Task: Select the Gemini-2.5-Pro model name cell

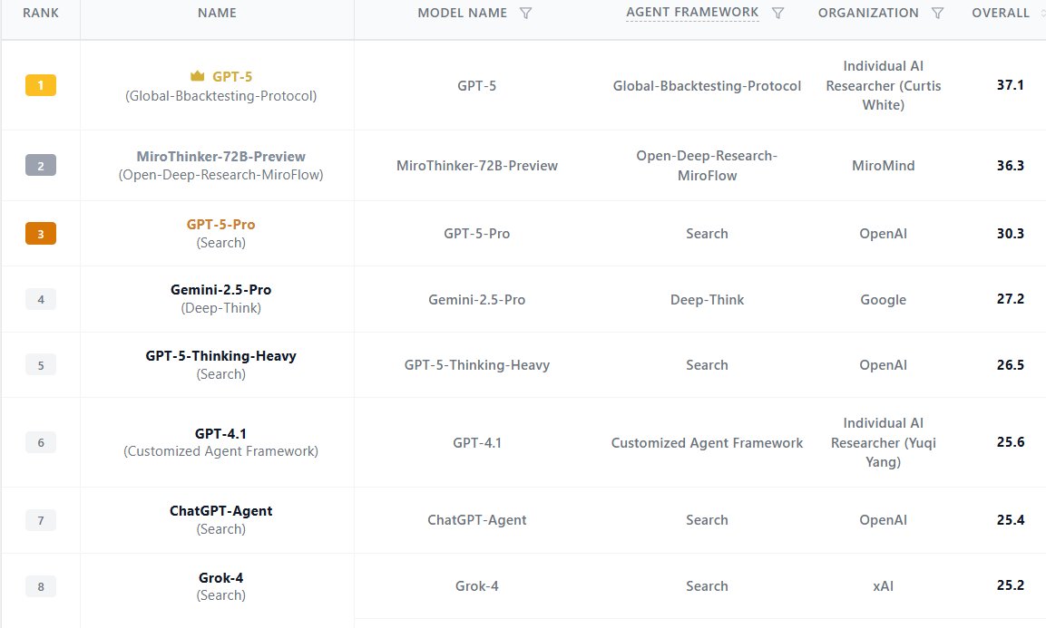Action: click(477, 300)
